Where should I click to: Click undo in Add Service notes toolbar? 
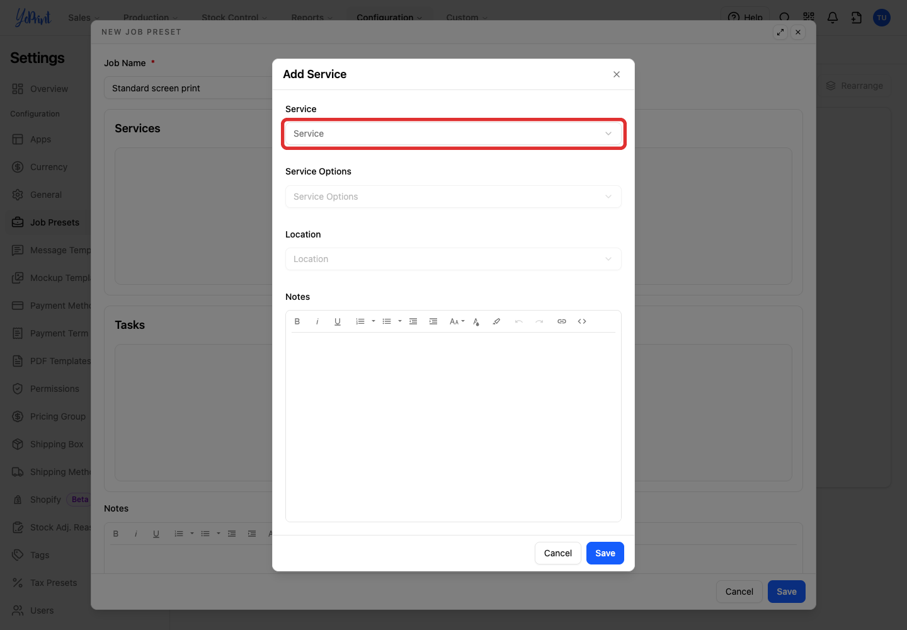(519, 321)
